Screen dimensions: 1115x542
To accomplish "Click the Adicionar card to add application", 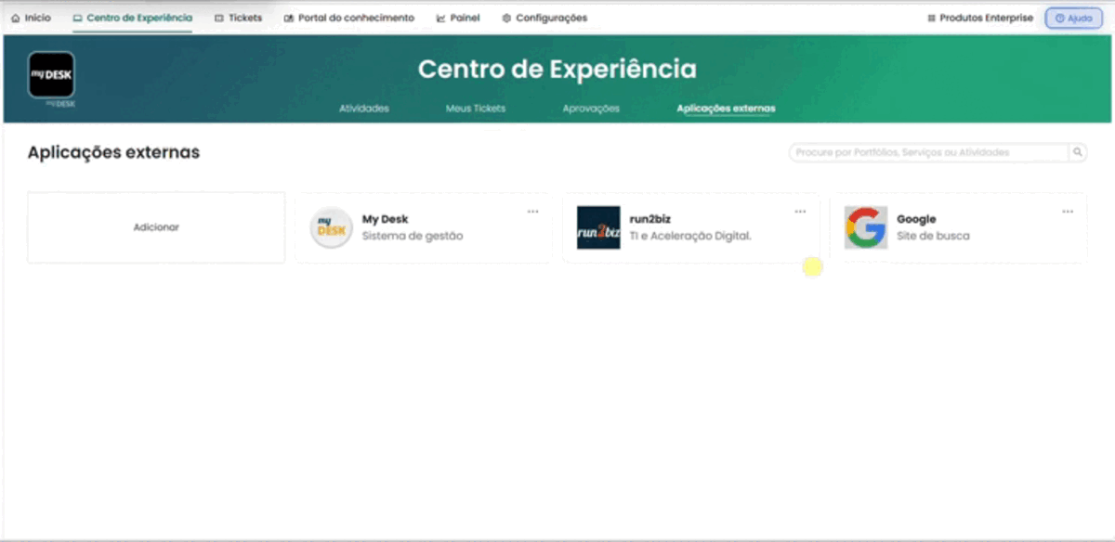I will (156, 227).
